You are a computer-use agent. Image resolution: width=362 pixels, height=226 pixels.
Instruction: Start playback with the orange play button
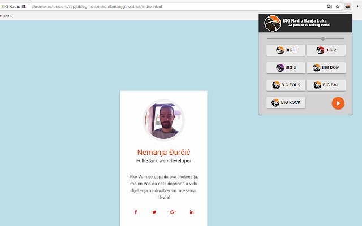click(338, 103)
